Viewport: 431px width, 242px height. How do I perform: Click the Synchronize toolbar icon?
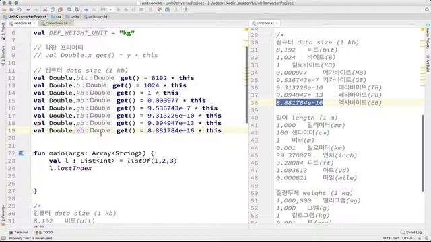(x=19, y=9)
